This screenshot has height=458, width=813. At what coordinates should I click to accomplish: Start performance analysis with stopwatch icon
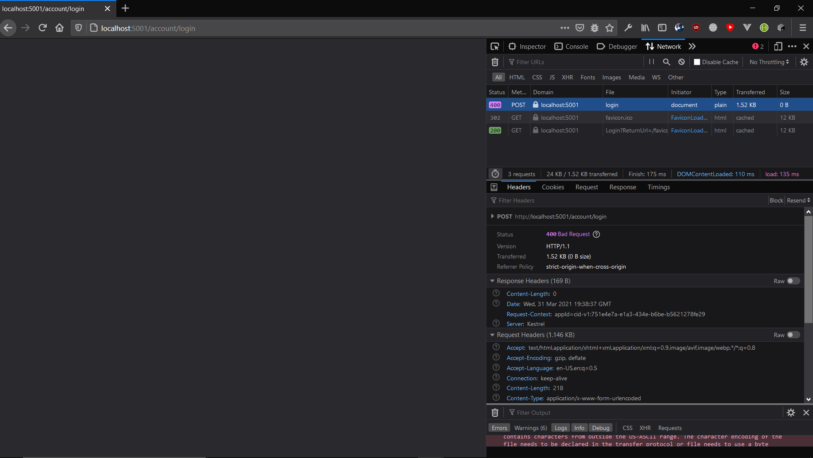pyautogui.click(x=495, y=174)
